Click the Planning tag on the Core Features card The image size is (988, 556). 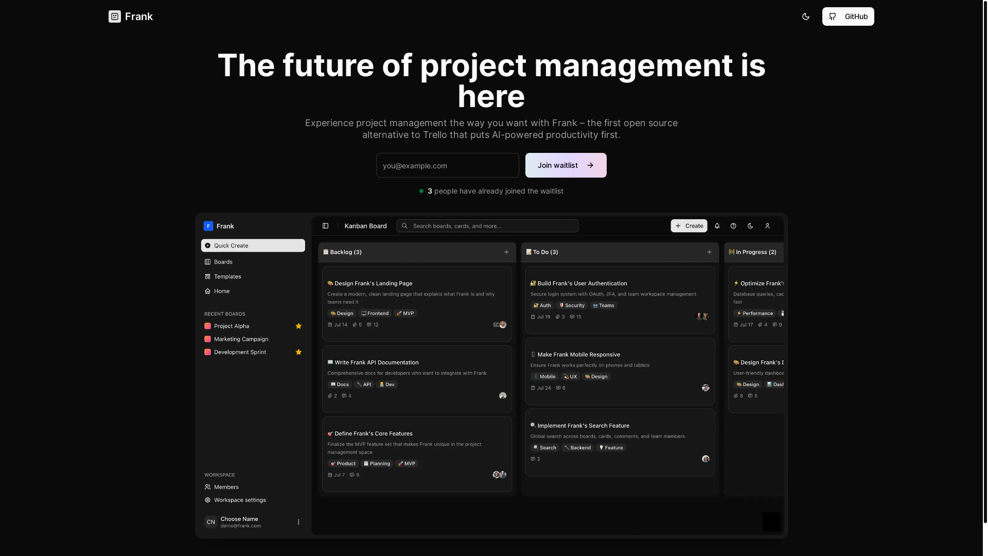click(377, 464)
